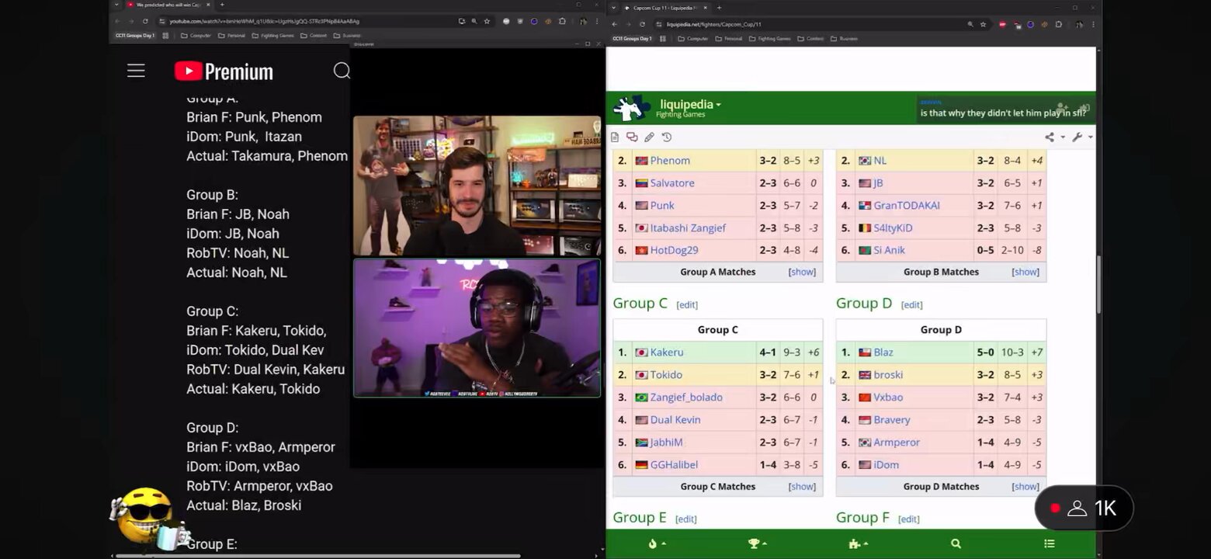Bookmark the YouTube page with star icon
Viewport: 1211px width, 559px height.
487,21
